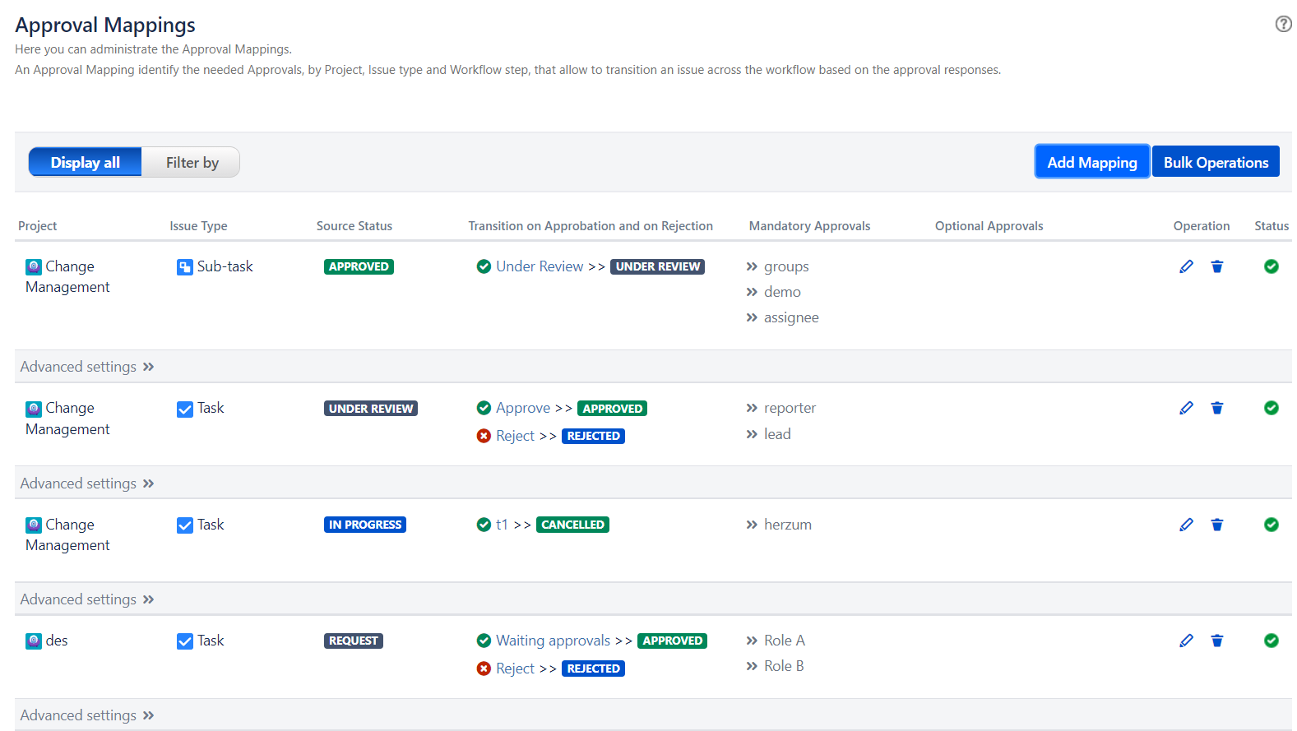
Task: Edit the IN PROGRESS Task mapping
Action: point(1186,525)
